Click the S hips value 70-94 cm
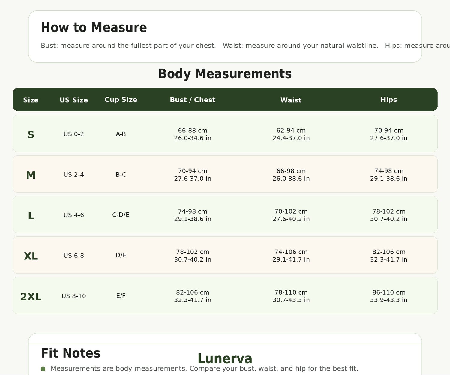The image size is (450, 375). (389, 130)
